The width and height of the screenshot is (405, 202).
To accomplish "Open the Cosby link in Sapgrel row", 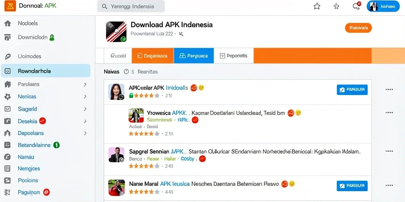I will coord(187,159).
